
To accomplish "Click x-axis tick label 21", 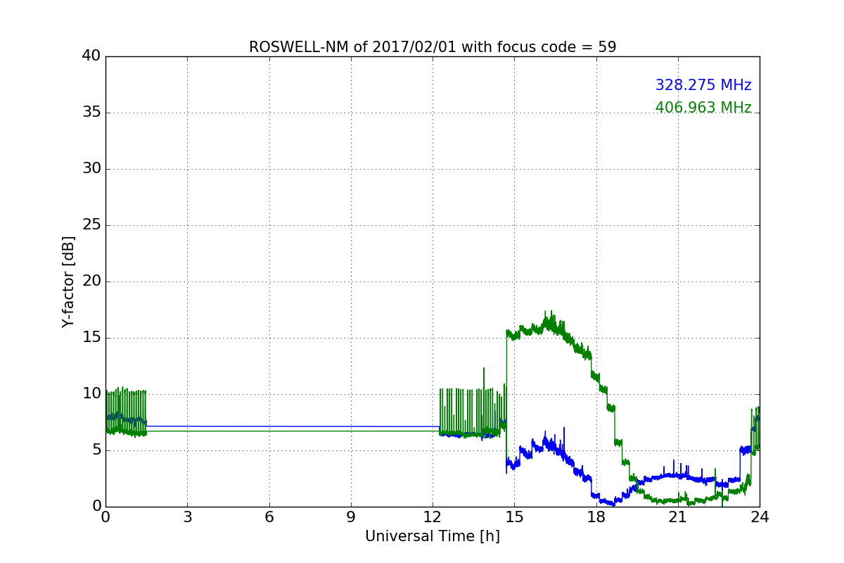I will [678, 517].
